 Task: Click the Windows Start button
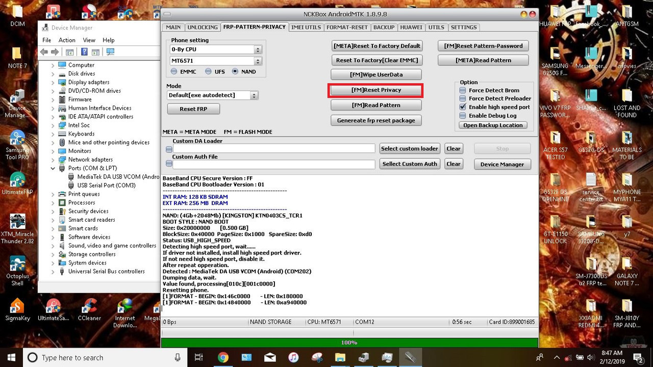tap(11, 357)
